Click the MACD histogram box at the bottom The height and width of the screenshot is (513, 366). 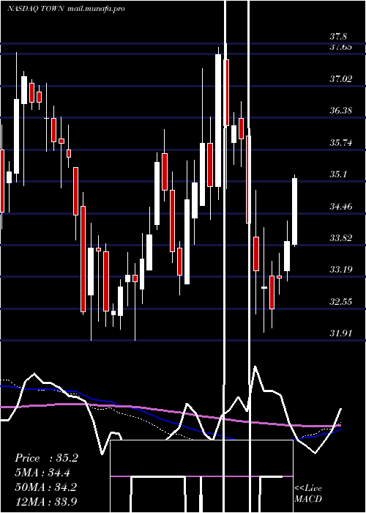(x=201, y=476)
